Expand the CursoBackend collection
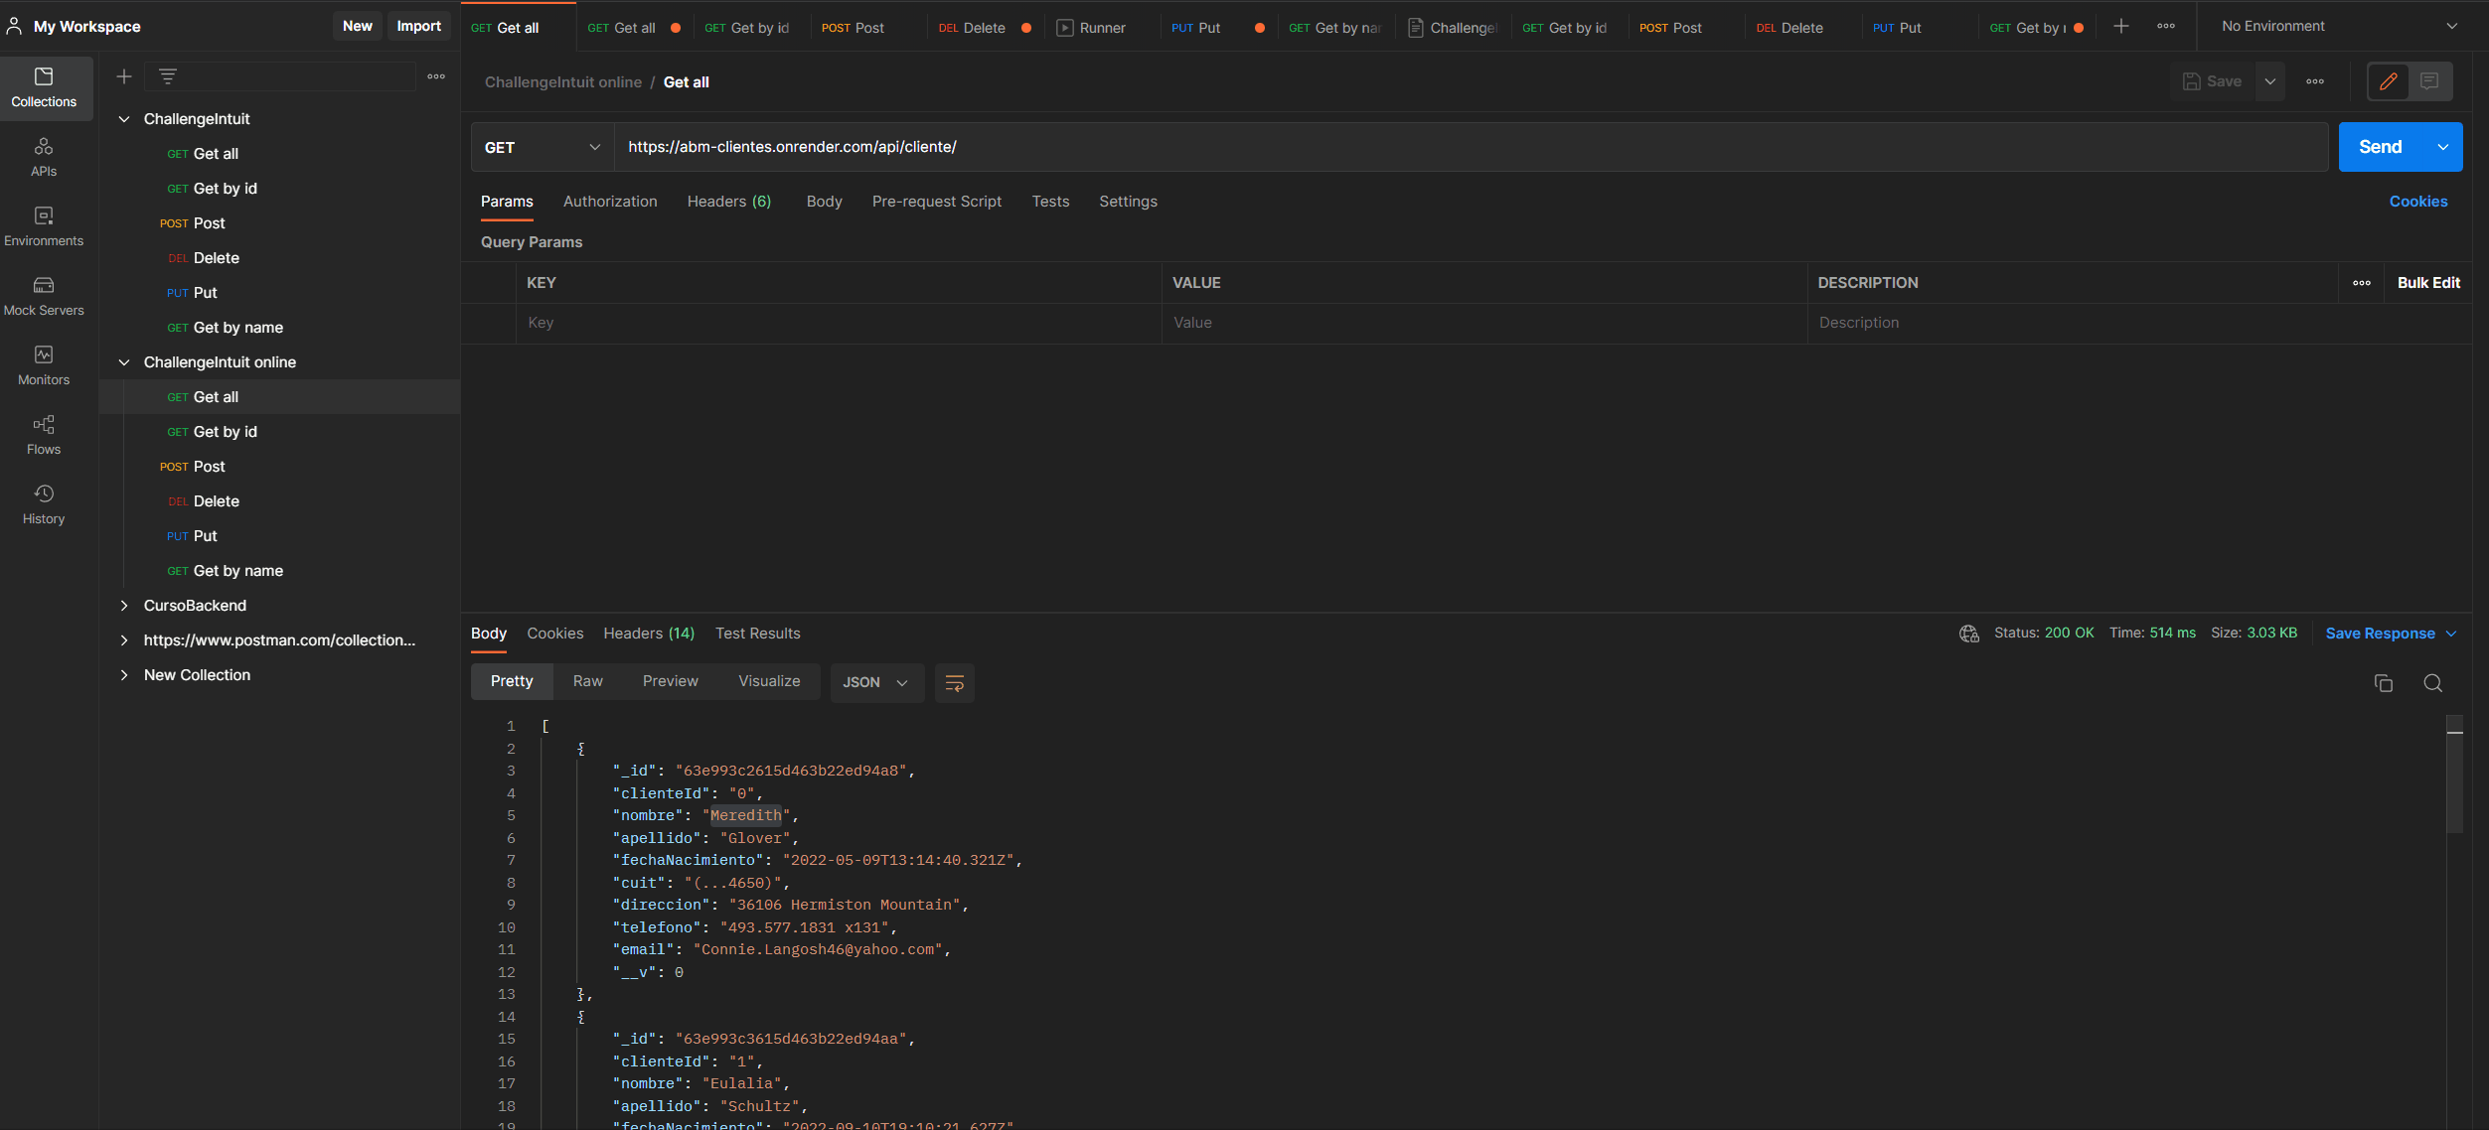 [124, 606]
